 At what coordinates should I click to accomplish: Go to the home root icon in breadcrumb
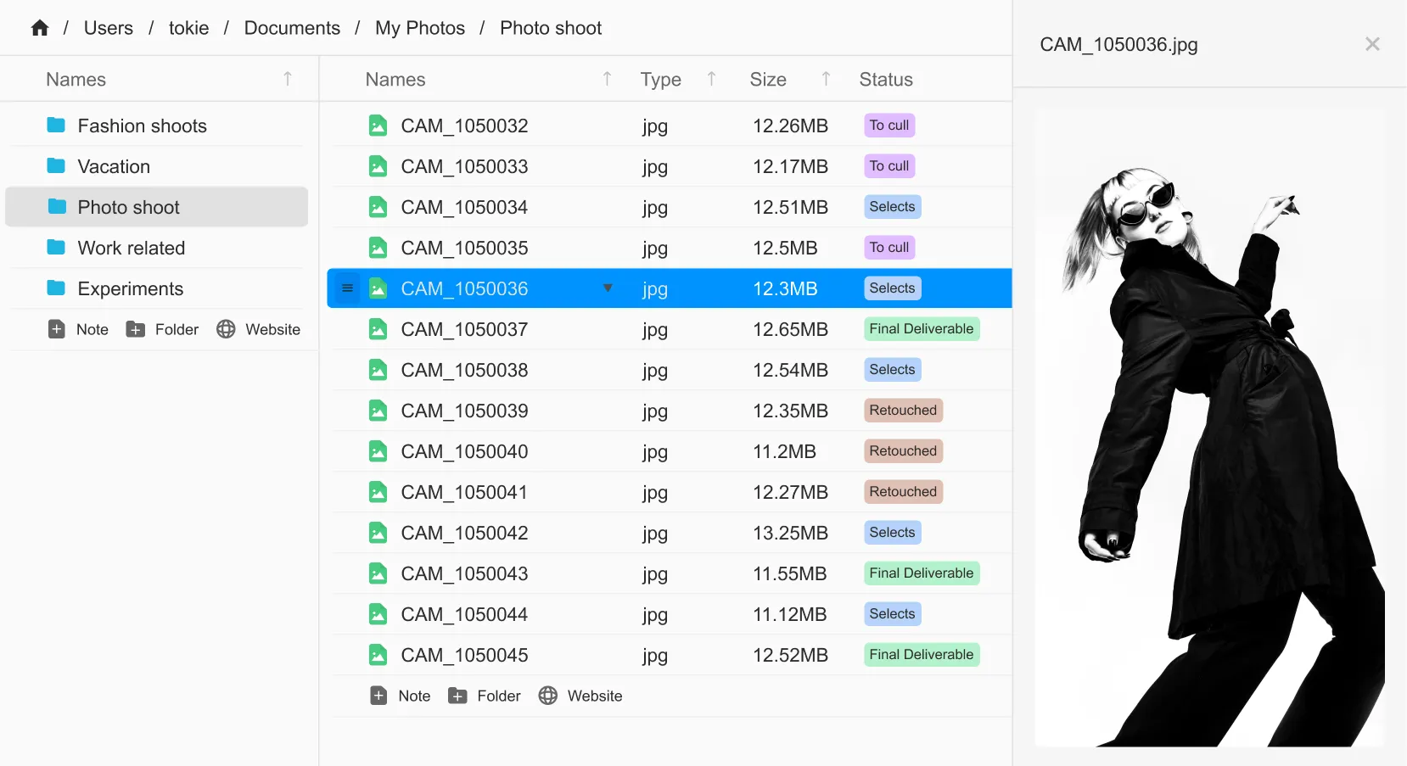tap(40, 28)
